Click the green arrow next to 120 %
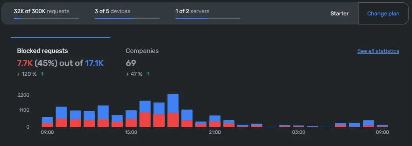Viewport: 412px width, 146px height. coord(42,74)
